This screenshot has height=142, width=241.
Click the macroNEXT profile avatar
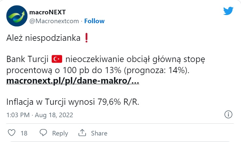16,17
